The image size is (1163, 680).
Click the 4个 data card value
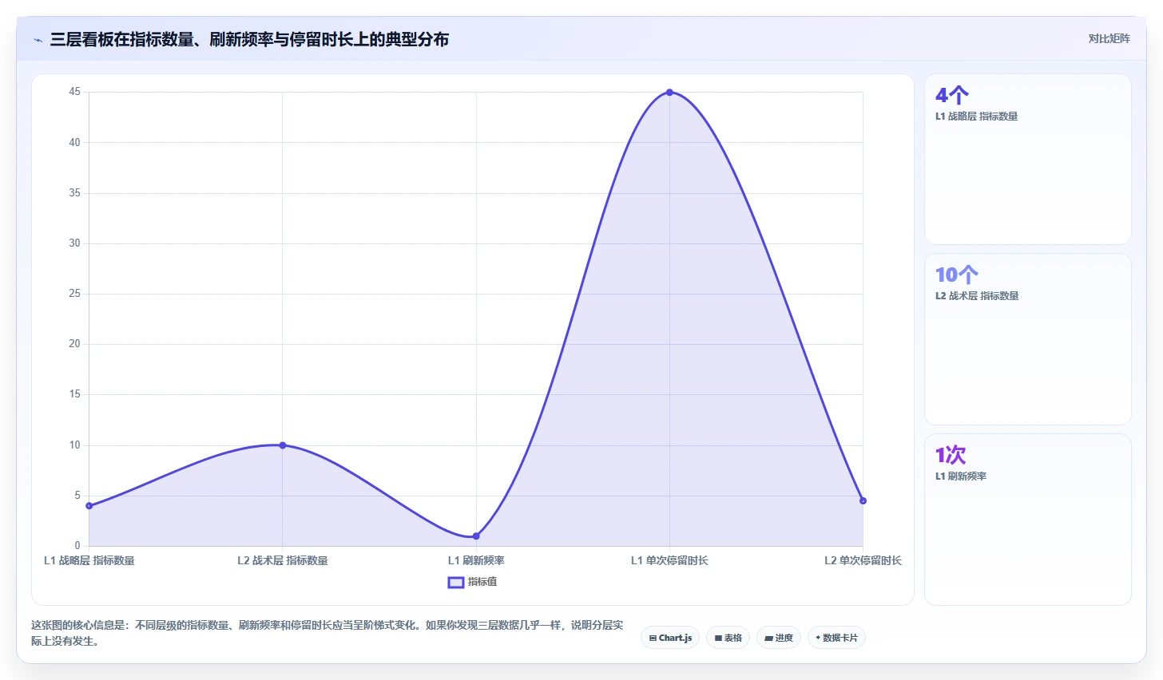click(952, 96)
